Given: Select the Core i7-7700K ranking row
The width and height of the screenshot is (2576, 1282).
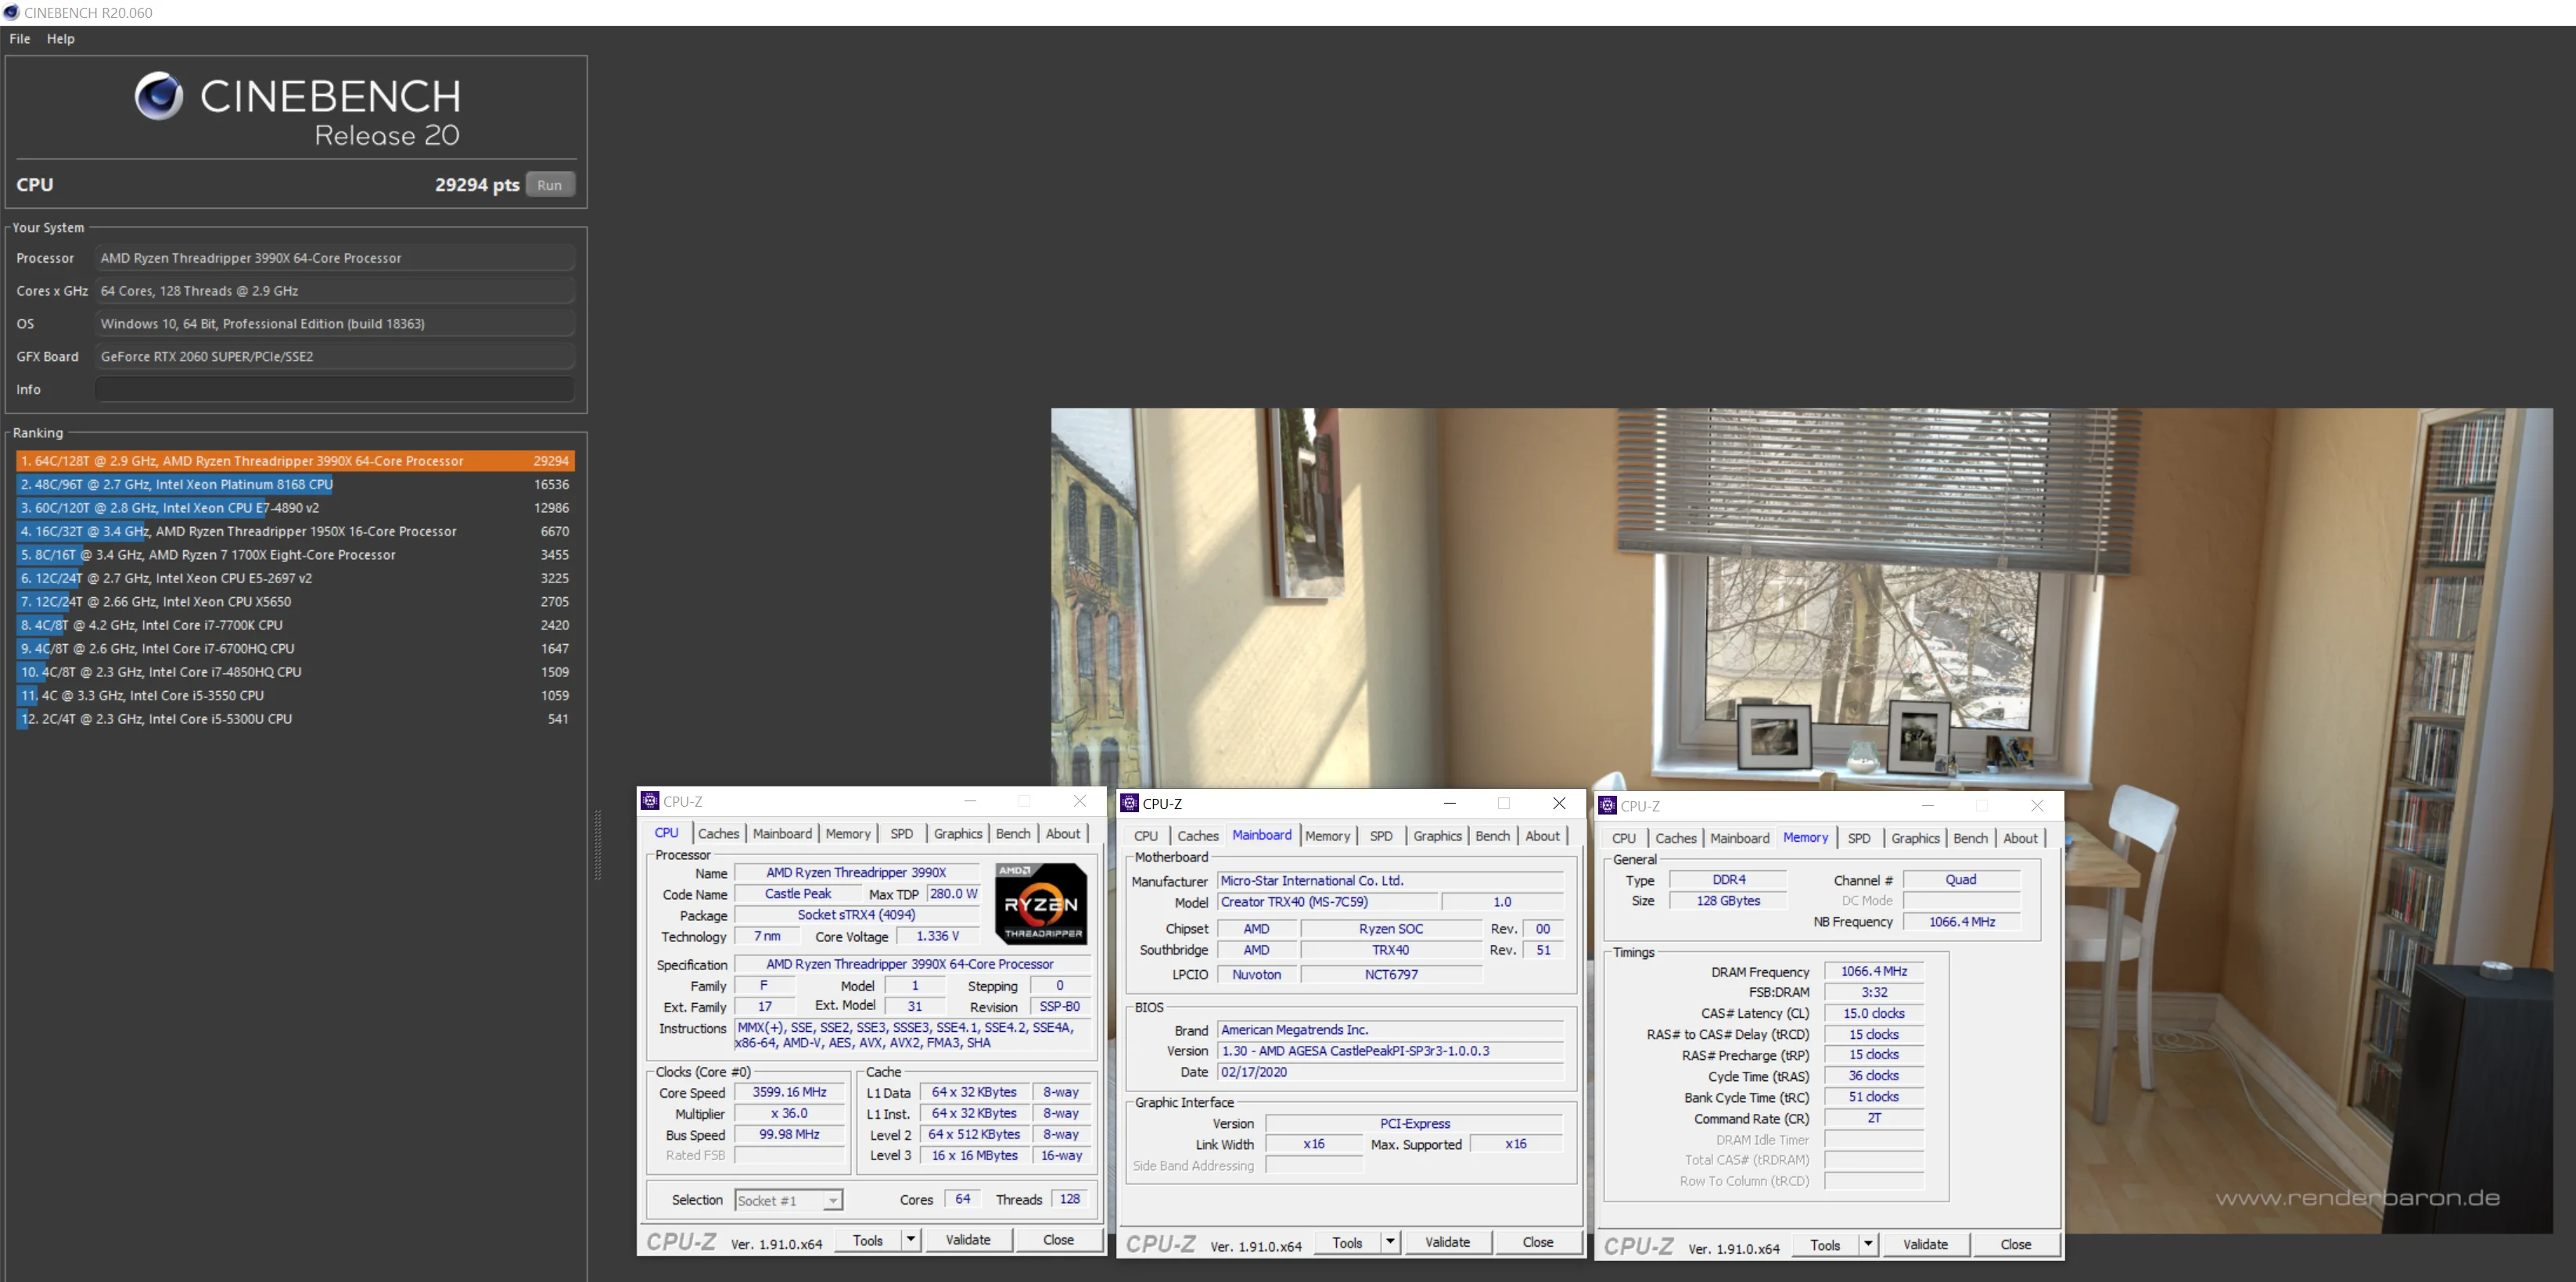Looking at the screenshot, I should click(295, 625).
